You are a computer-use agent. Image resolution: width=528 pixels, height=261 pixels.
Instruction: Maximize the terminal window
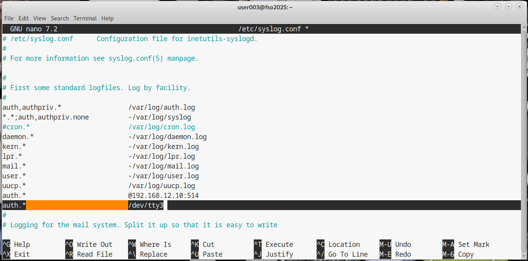pos(508,7)
